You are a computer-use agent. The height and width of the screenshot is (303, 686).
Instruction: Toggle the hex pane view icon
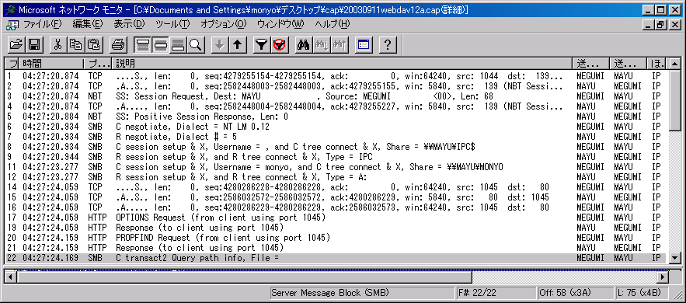coord(178,44)
